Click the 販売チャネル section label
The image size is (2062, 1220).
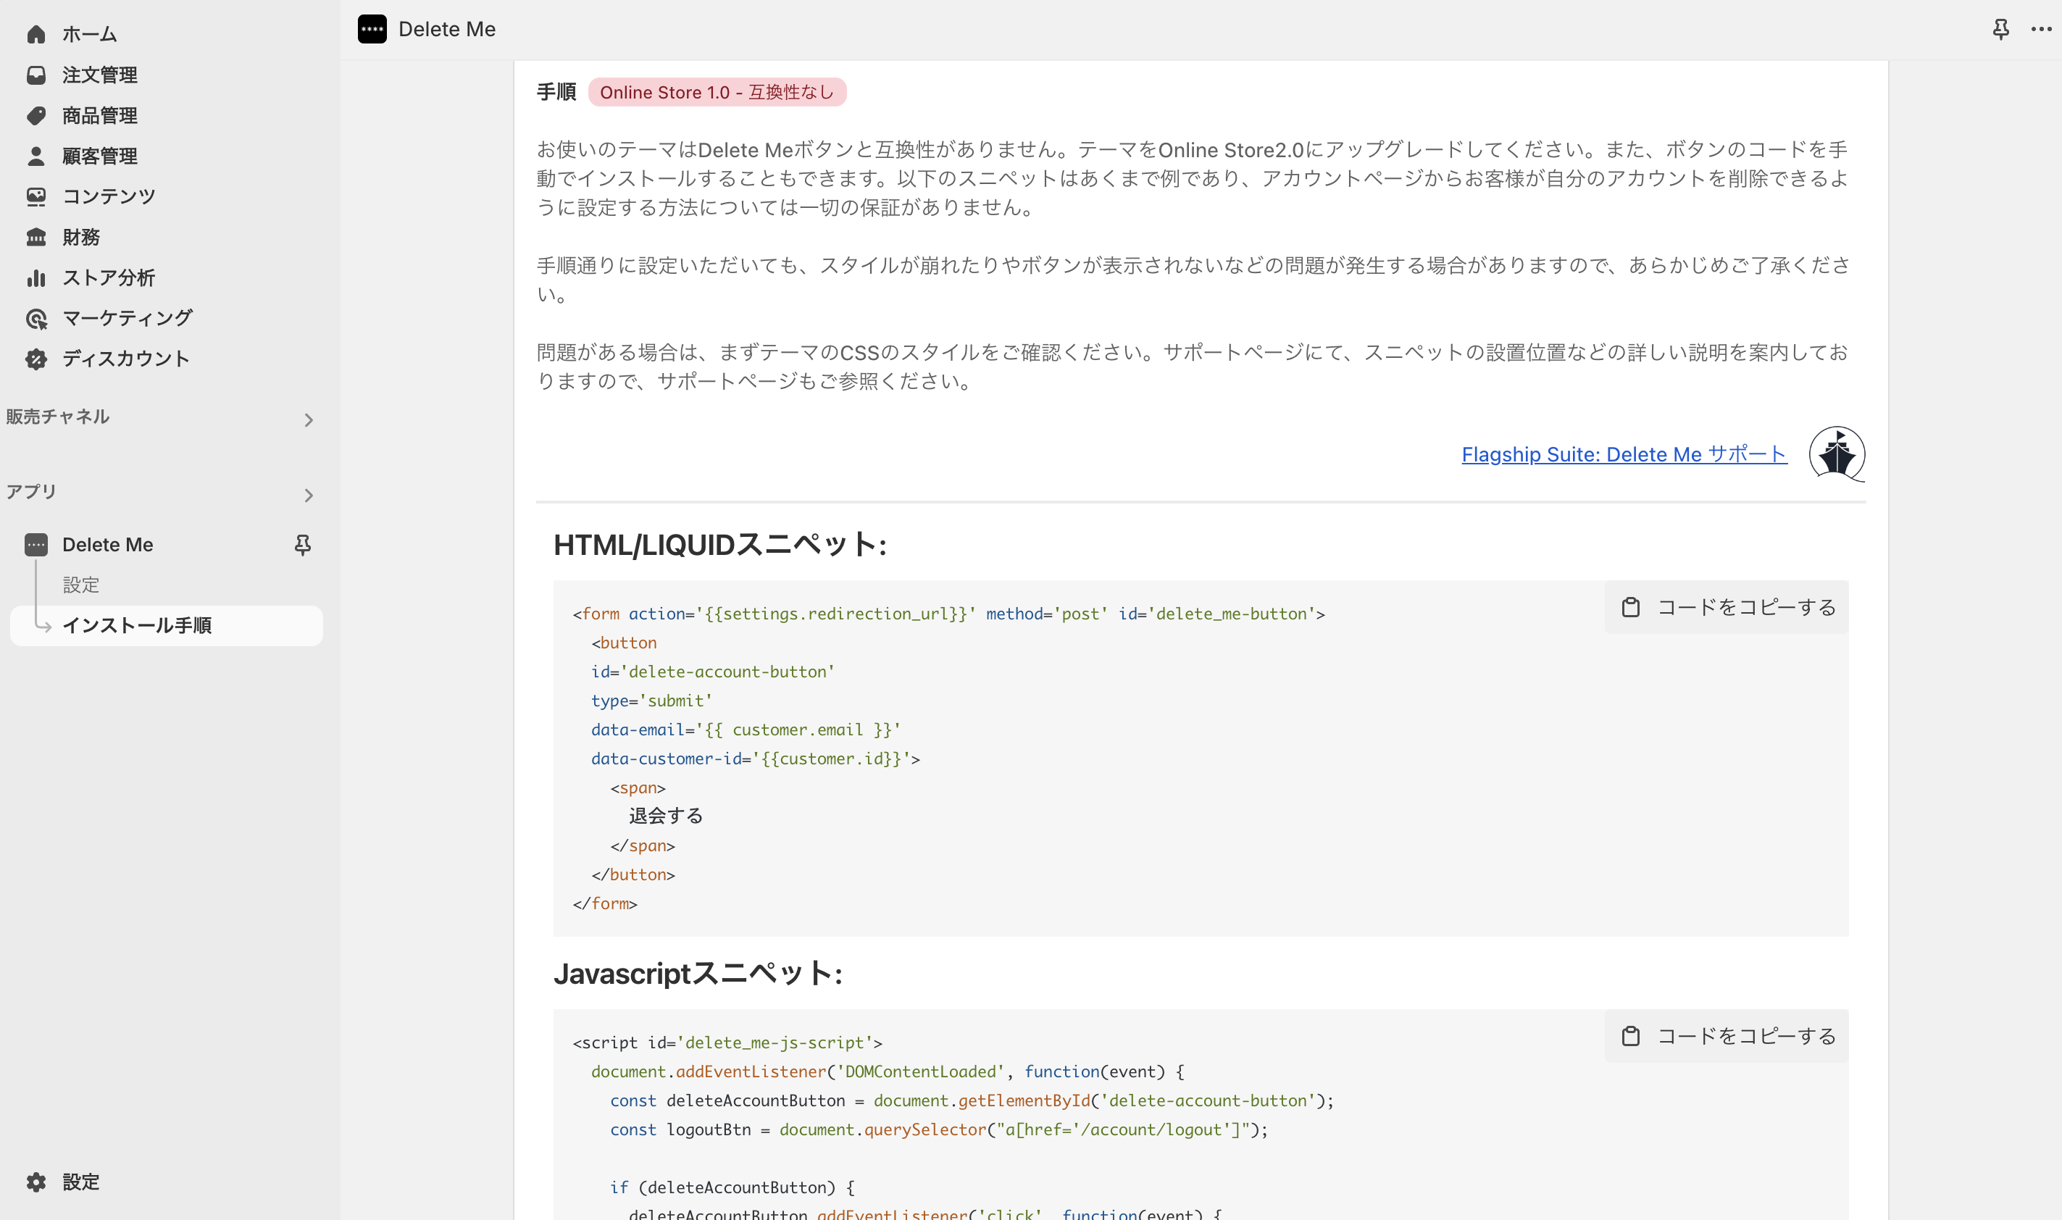[57, 417]
